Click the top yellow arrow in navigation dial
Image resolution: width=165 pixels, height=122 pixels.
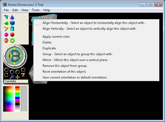click(15, 49)
